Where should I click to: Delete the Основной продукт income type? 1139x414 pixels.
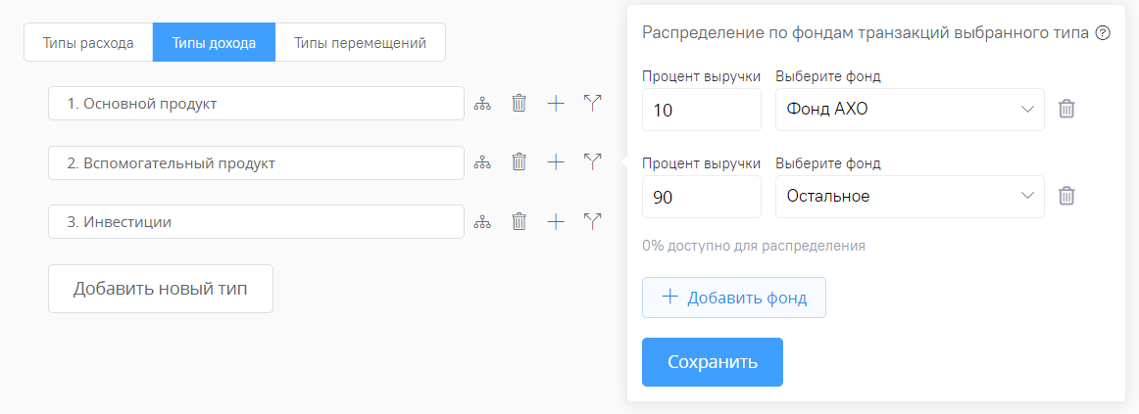519,103
